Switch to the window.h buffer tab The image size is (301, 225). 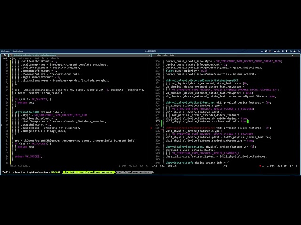53,58
